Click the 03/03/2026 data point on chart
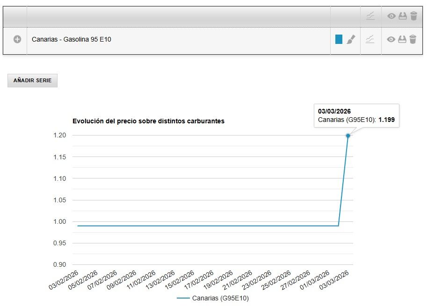Image resolution: width=434 pixels, height=306 pixels. click(x=348, y=135)
